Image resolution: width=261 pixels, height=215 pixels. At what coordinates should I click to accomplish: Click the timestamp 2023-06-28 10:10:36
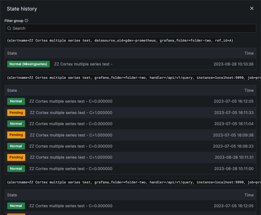click(x=233, y=64)
